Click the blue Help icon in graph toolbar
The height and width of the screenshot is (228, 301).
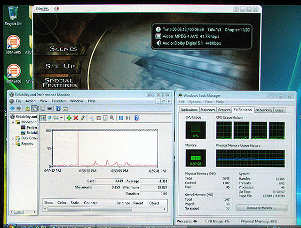tap(136, 118)
